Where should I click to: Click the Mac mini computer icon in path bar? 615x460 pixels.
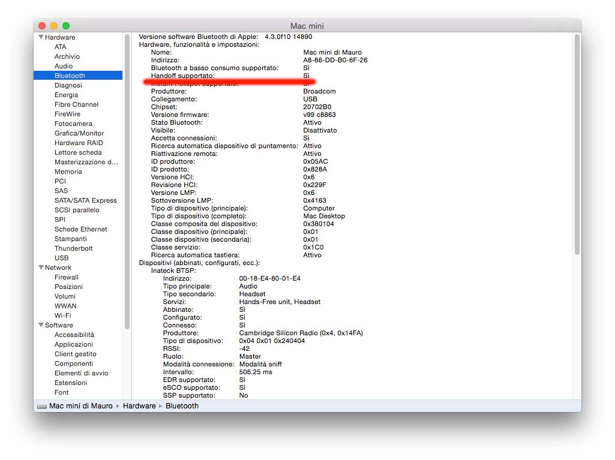[41, 406]
